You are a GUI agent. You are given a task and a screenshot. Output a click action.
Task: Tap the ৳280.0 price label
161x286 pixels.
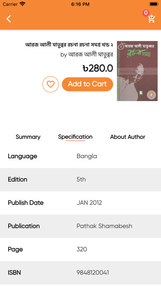click(x=98, y=68)
